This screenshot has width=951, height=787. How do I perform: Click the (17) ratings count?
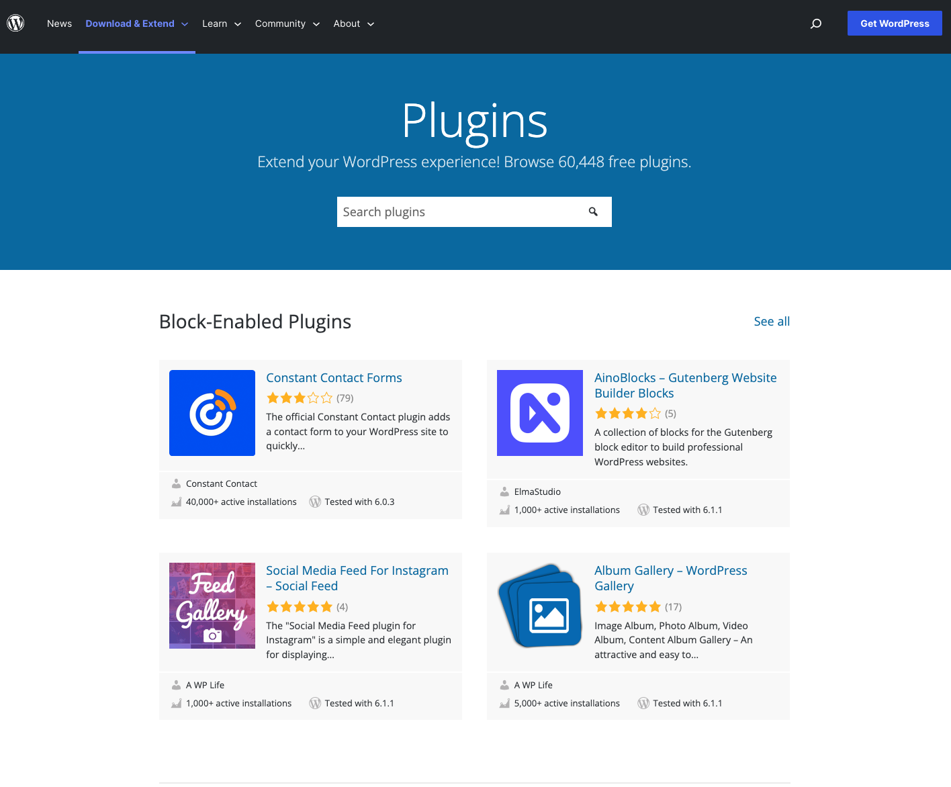(x=673, y=607)
